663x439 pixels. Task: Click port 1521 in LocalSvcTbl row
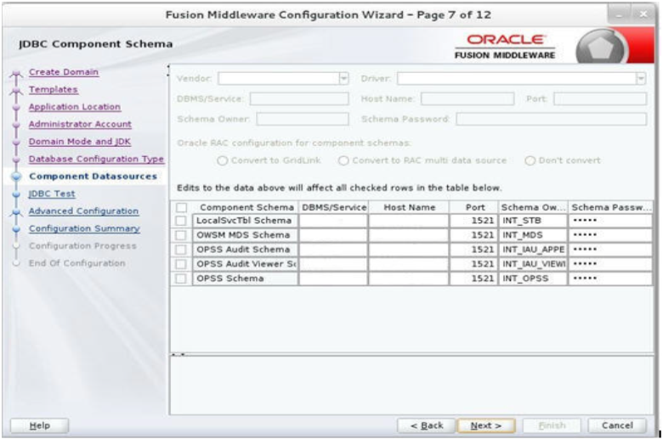click(474, 221)
